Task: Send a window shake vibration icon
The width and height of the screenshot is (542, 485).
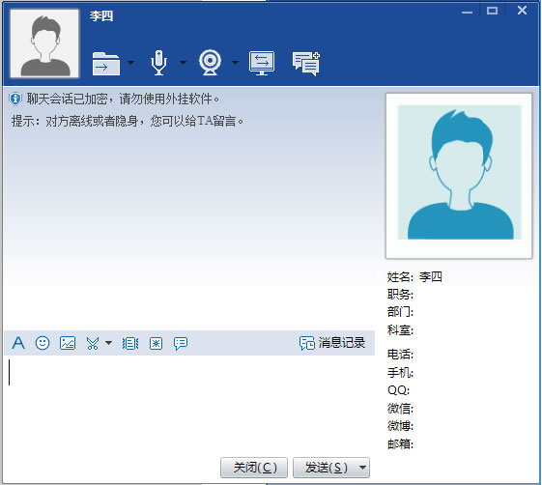Action: tap(130, 343)
